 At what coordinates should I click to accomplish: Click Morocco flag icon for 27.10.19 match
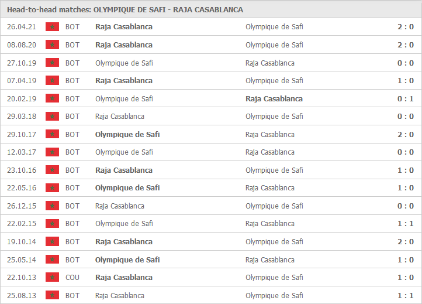coord(52,63)
